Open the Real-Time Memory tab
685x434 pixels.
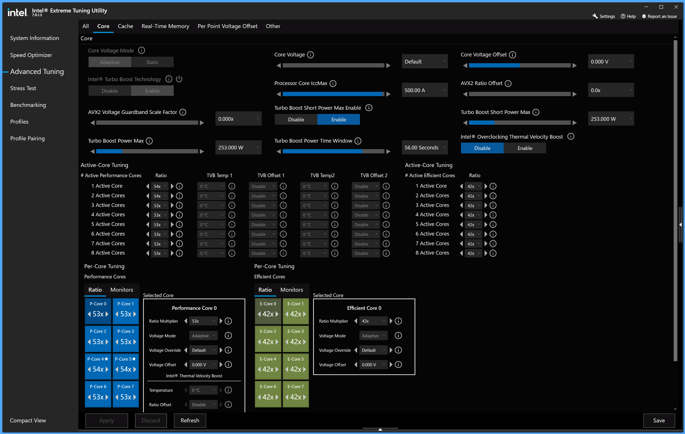pos(165,26)
